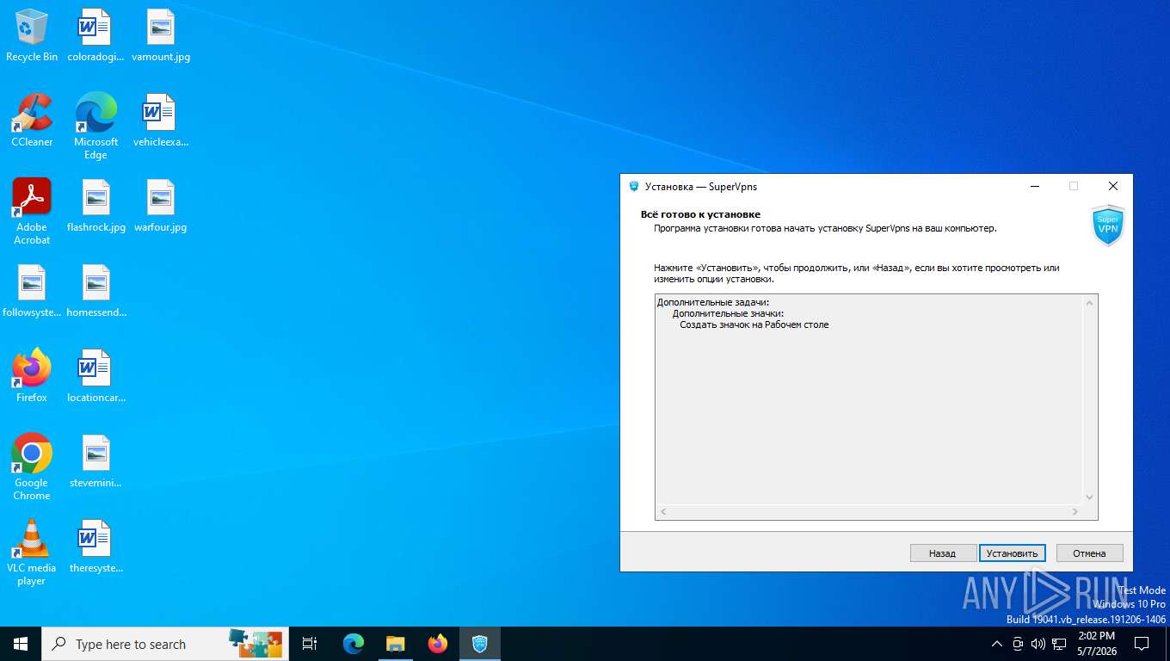
Task: Click 'Дополнительные значки:' text line
Action: pos(728,313)
